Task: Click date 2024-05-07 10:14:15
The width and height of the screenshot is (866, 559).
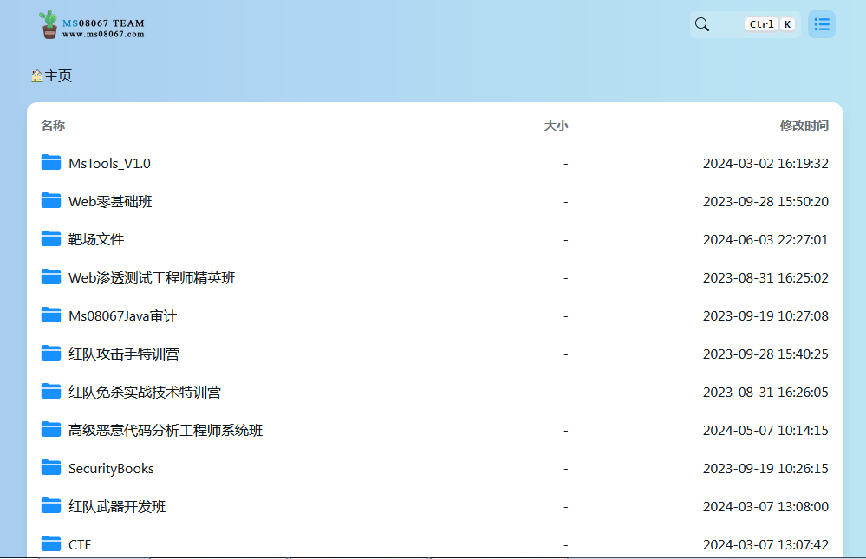Action: (x=765, y=430)
